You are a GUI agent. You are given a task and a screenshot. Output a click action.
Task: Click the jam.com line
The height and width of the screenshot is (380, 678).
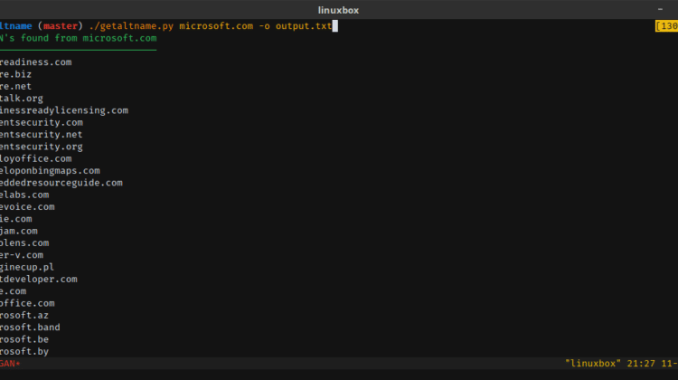tap(19, 231)
